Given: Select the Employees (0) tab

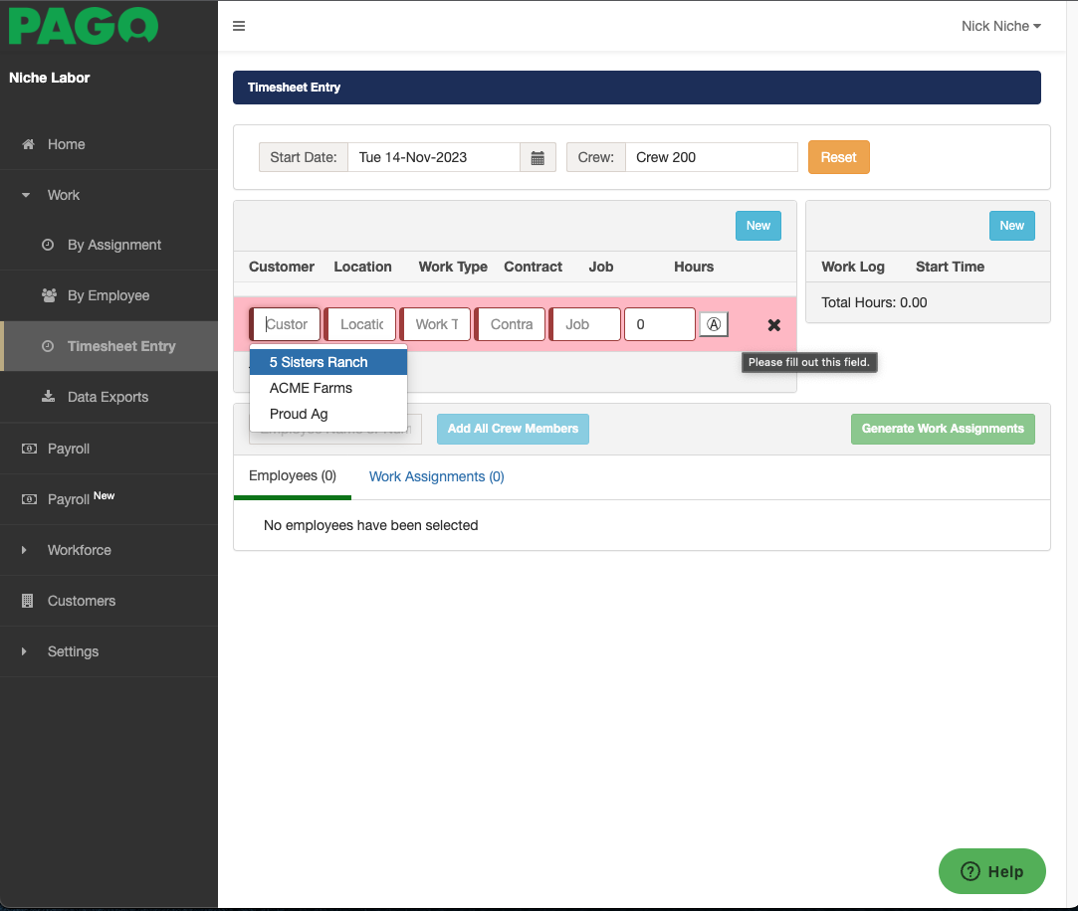Looking at the screenshot, I should (x=292, y=476).
